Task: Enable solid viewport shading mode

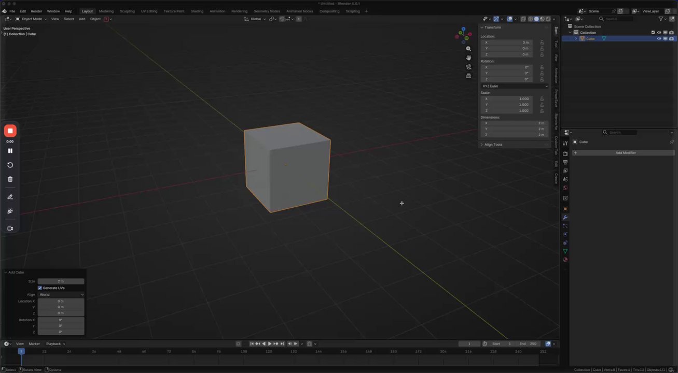Action: (x=536, y=19)
